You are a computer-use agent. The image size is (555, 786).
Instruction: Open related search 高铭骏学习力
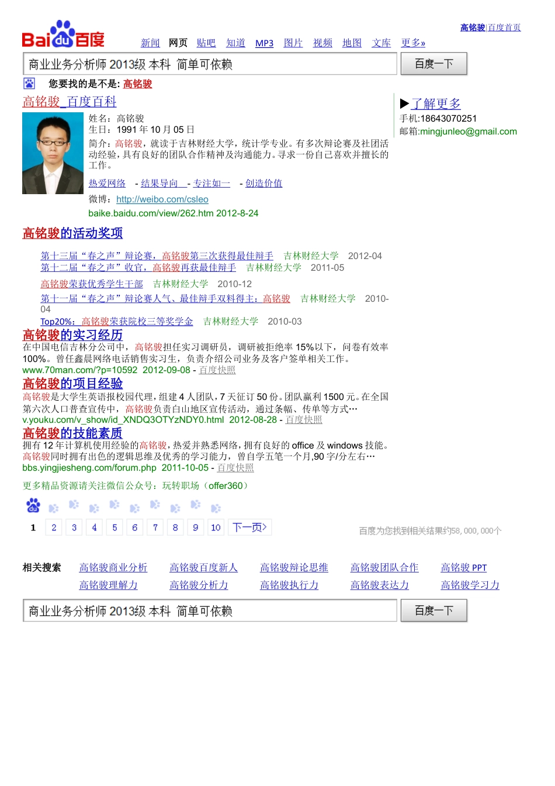click(470, 585)
